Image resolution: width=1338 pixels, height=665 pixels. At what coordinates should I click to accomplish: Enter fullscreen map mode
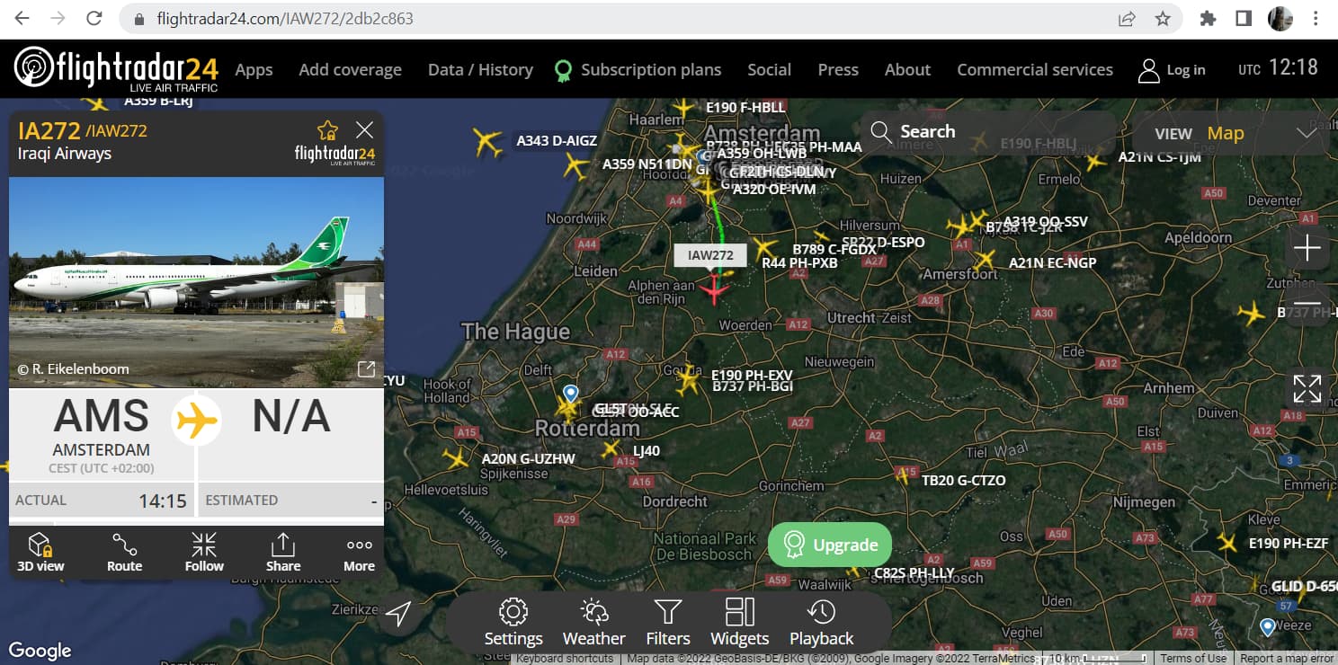pos(1307,388)
